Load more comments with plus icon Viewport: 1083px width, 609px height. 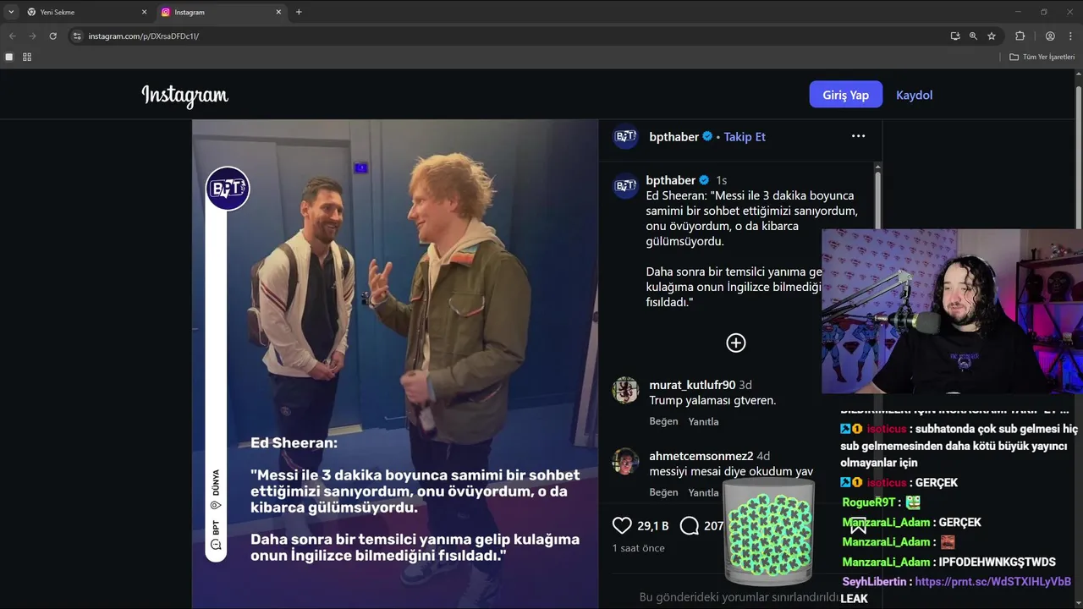(736, 343)
